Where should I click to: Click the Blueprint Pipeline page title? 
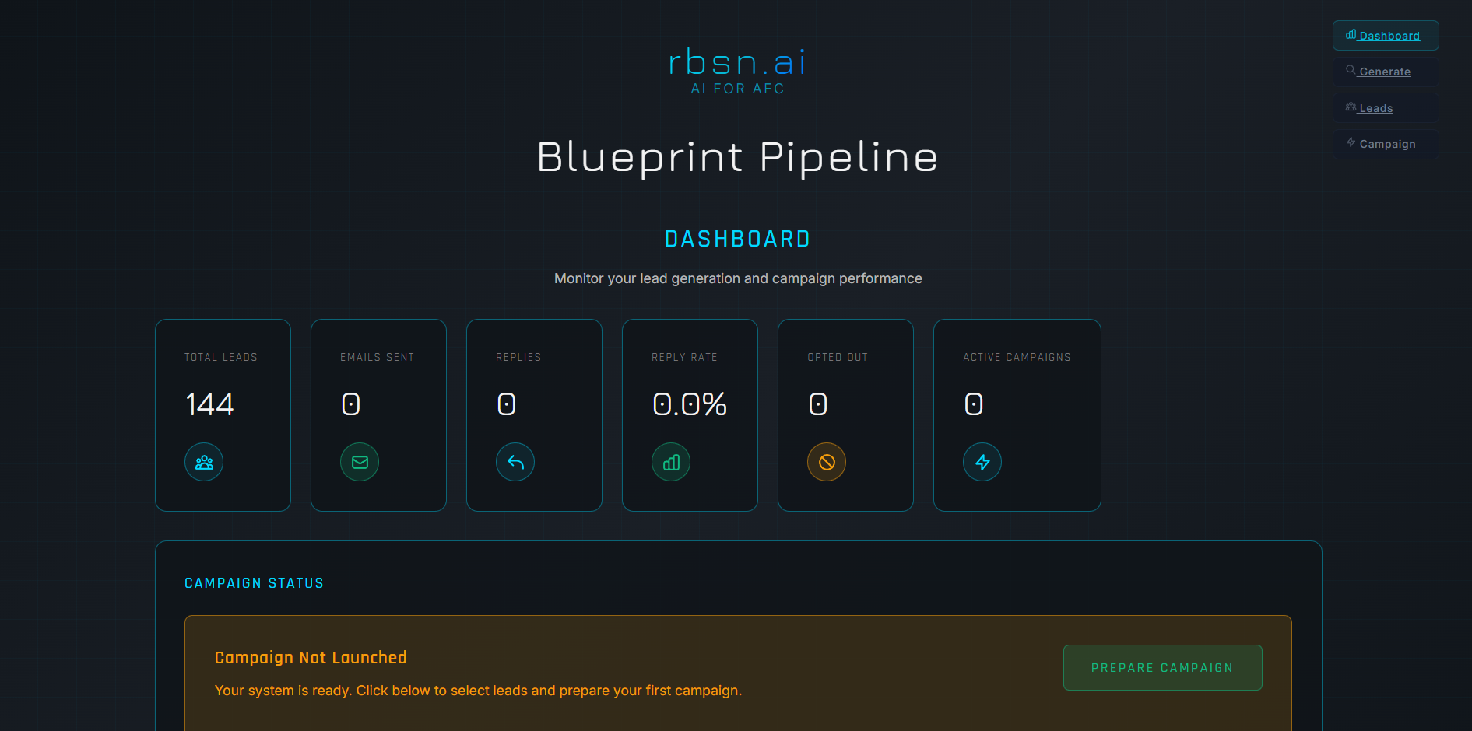click(736, 159)
